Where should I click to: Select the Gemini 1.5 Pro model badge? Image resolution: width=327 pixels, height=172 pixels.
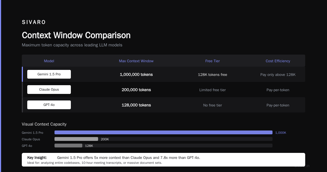tap(49, 74)
